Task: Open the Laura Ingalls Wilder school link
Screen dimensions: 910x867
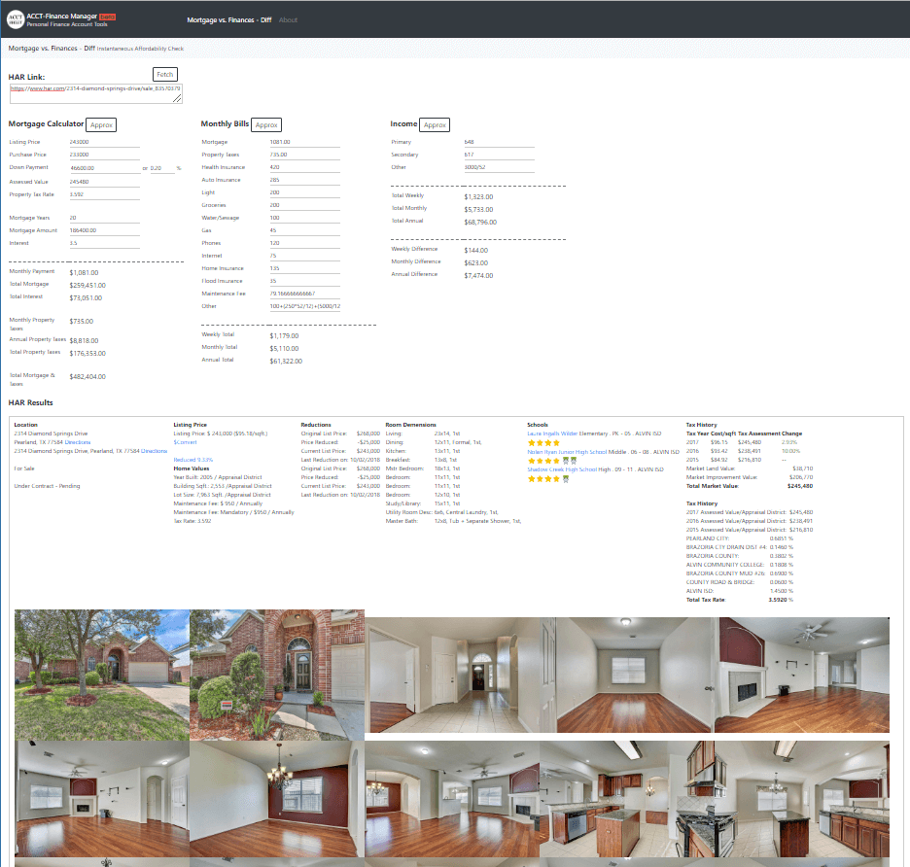Action: coord(552,433)
